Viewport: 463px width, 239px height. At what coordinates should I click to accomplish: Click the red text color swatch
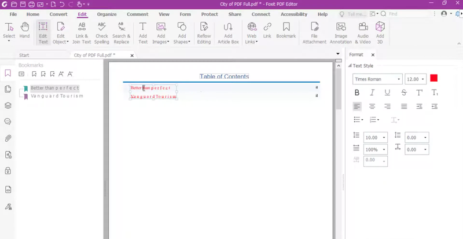[x=433, y=78]
